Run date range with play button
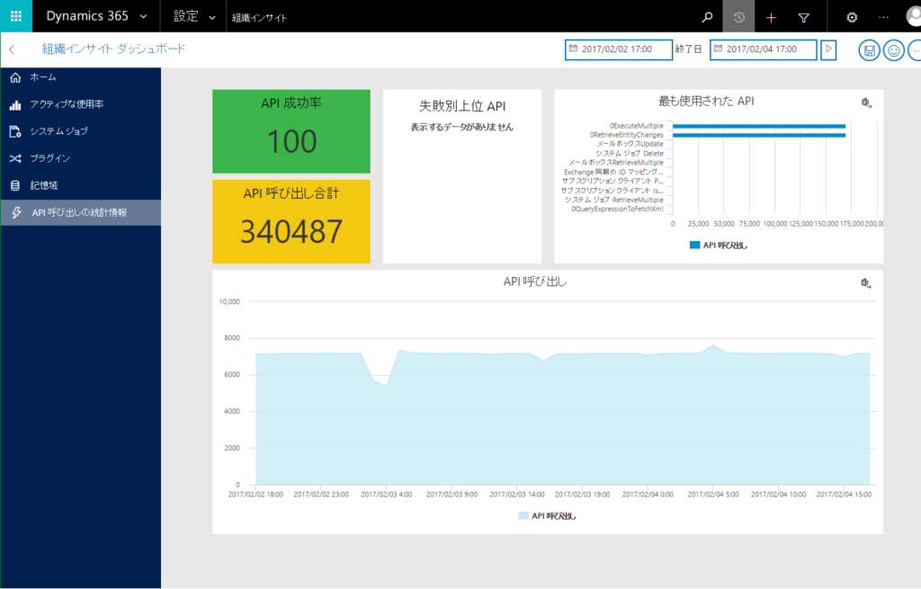The image size is (921, 589). (828, 49)
